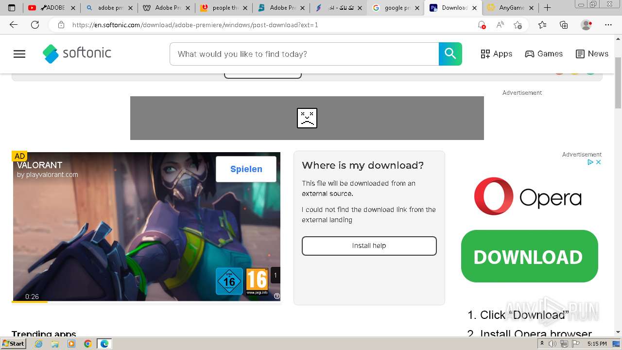Image resolution: width=622 pixels, height=350 pixels.
Task: Open the network tray icon
Action: pos(564,344)
